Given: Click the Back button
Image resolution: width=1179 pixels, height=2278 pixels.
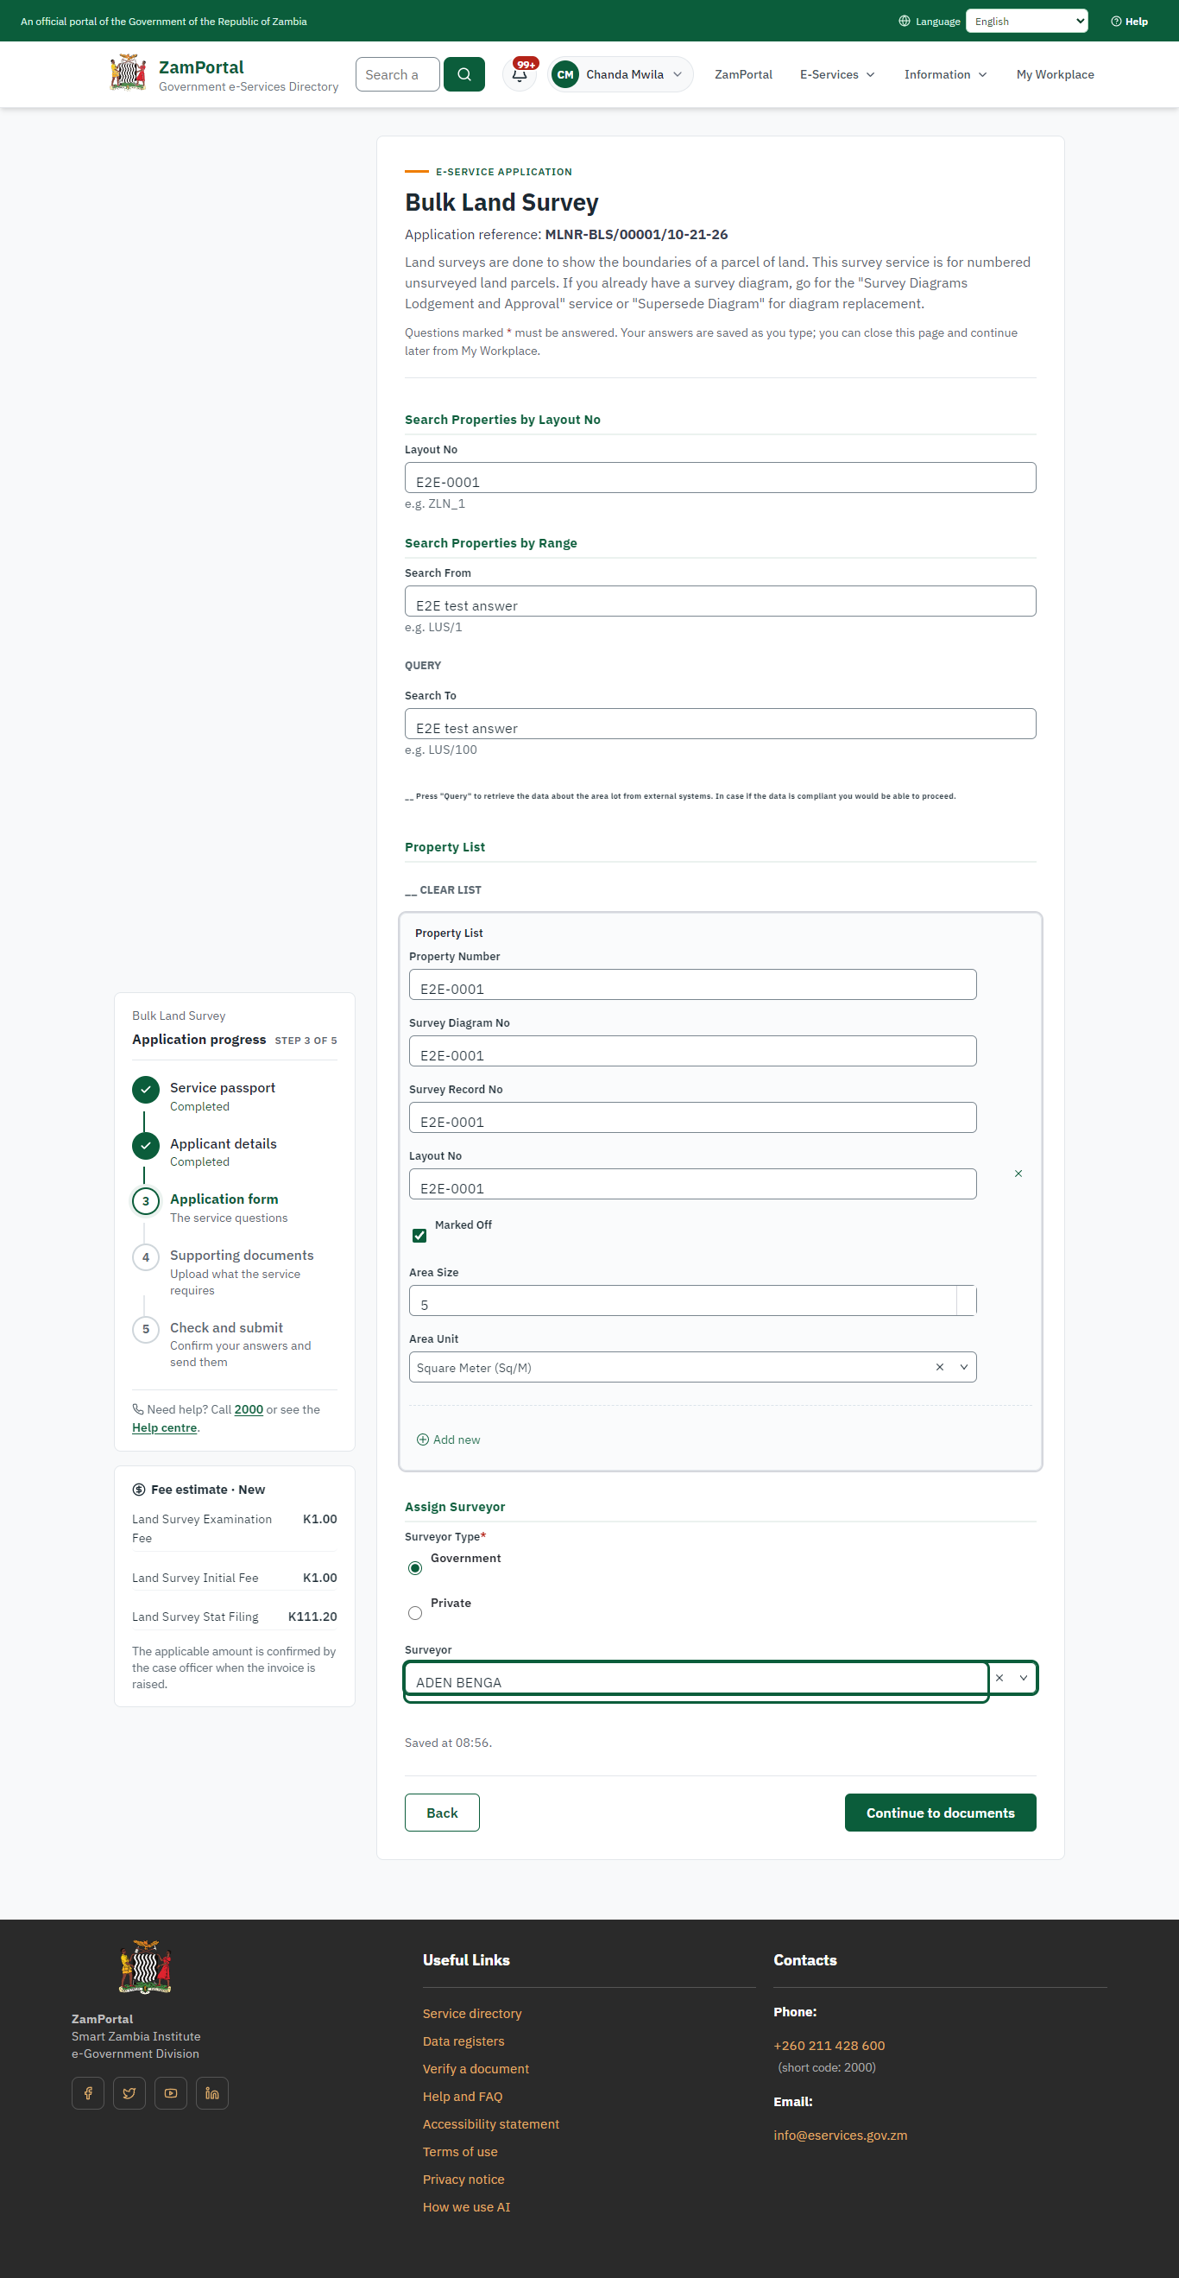Looking at the screenshot, I should pos(442,1813).
